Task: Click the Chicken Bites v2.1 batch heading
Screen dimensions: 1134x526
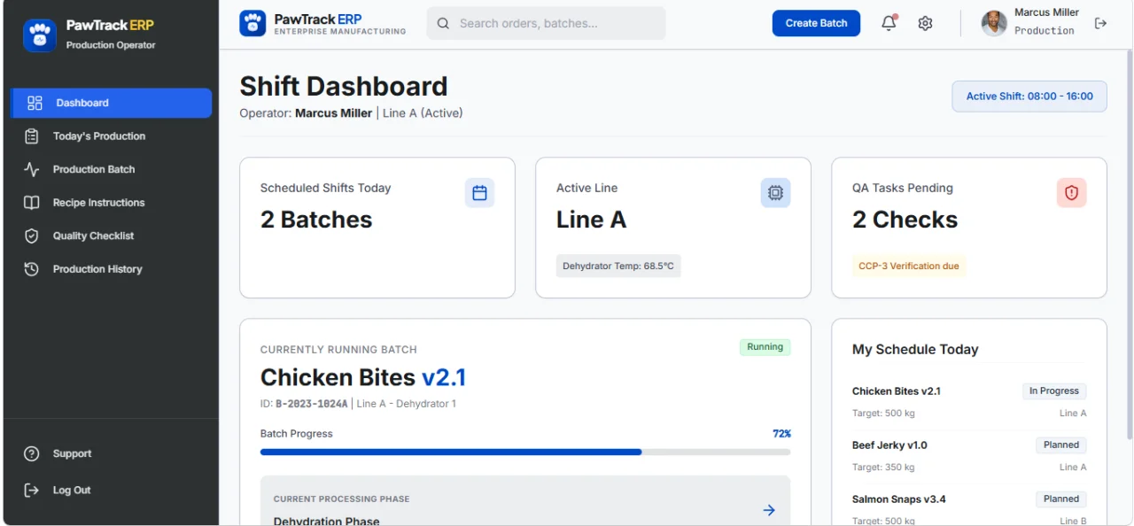Action: point(363,377)
